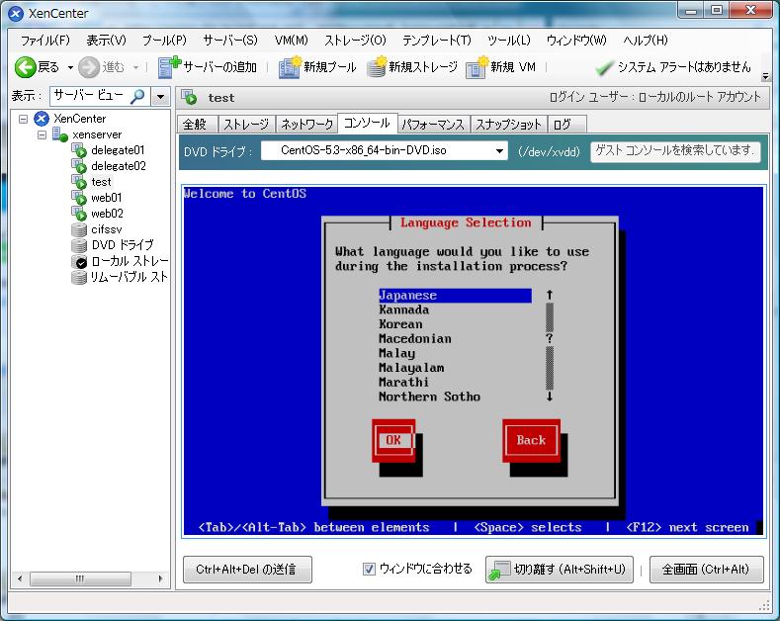Select Malay in language list
The image size is (780, 621).
click(x=397, y=353)
